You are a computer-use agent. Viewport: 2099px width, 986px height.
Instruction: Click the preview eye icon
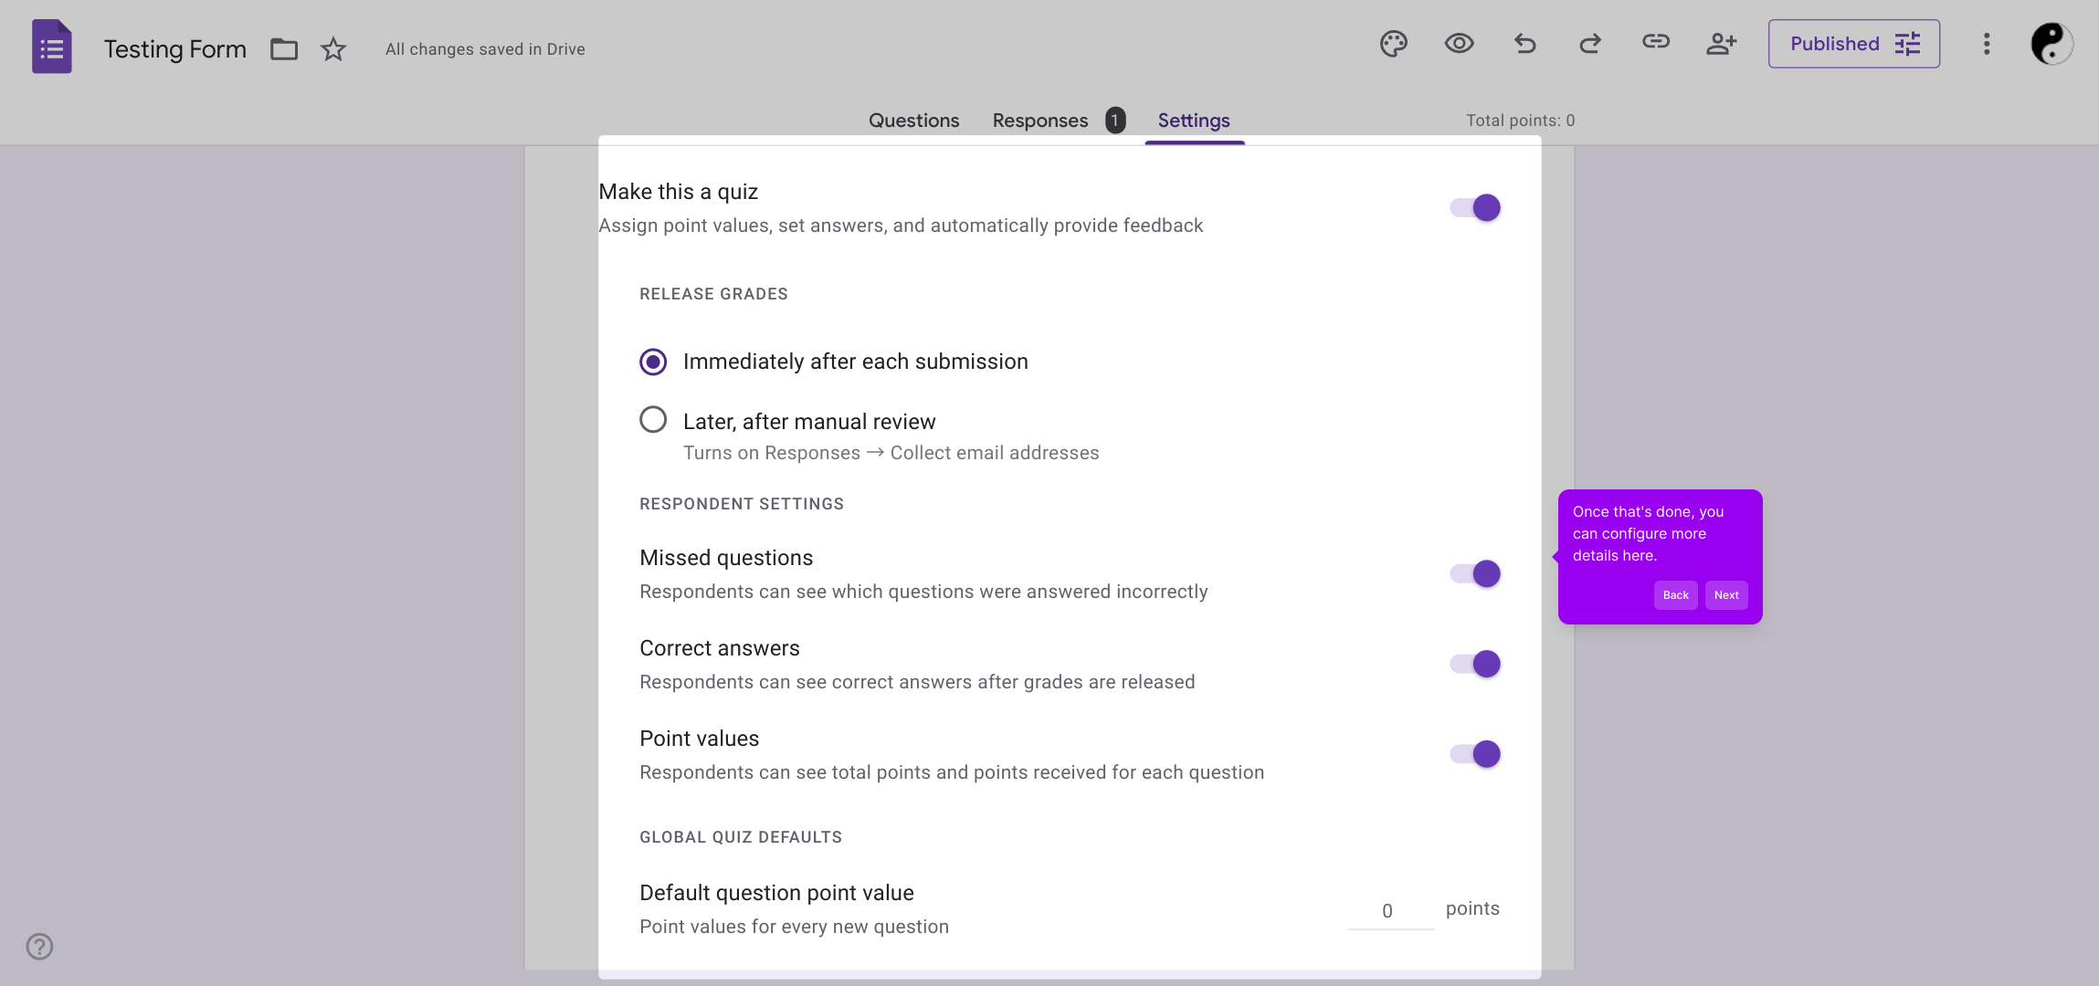[x=1459, y=44]
